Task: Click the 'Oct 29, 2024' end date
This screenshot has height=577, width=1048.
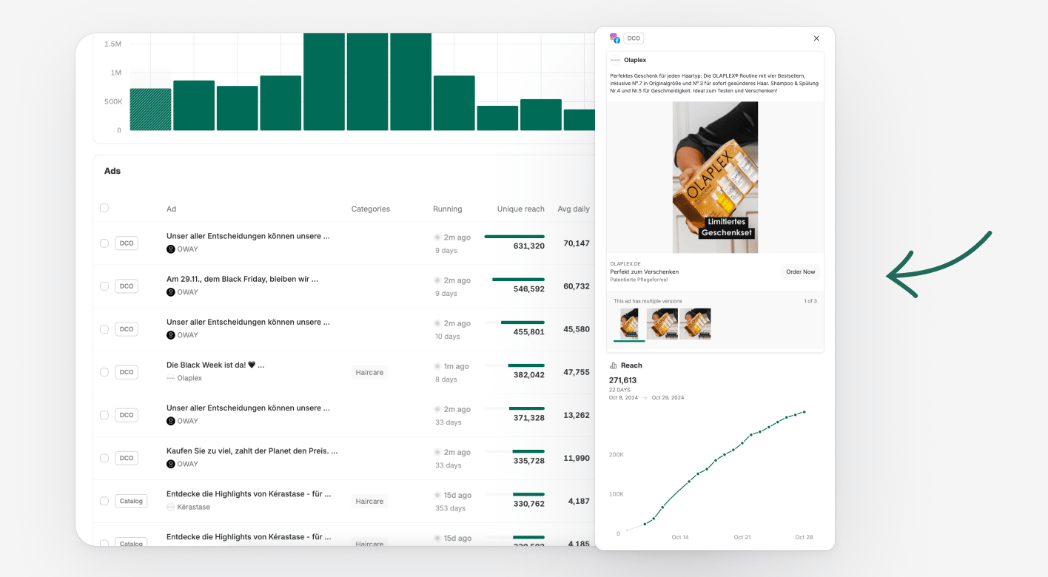Action: (668, 398)
